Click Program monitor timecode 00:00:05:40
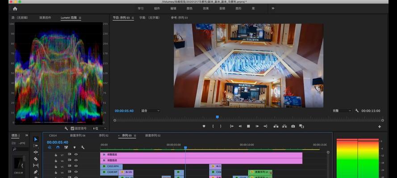Viewport: 397px width, 178px height. [x=124, y=111]
